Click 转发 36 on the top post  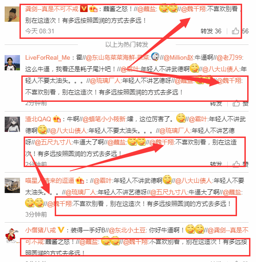click(x=211, y=31)
